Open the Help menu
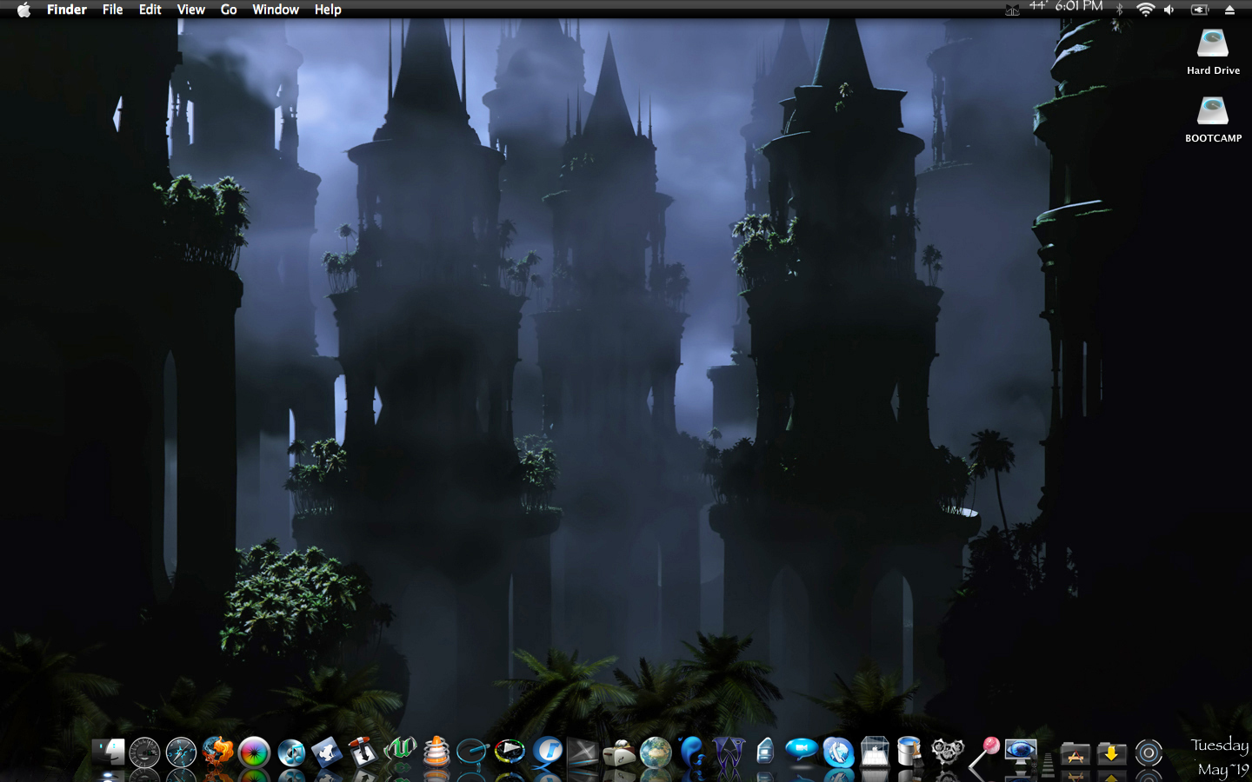Image resolution: width=1252 pixels, height=782 pixels. coord(328,10)
